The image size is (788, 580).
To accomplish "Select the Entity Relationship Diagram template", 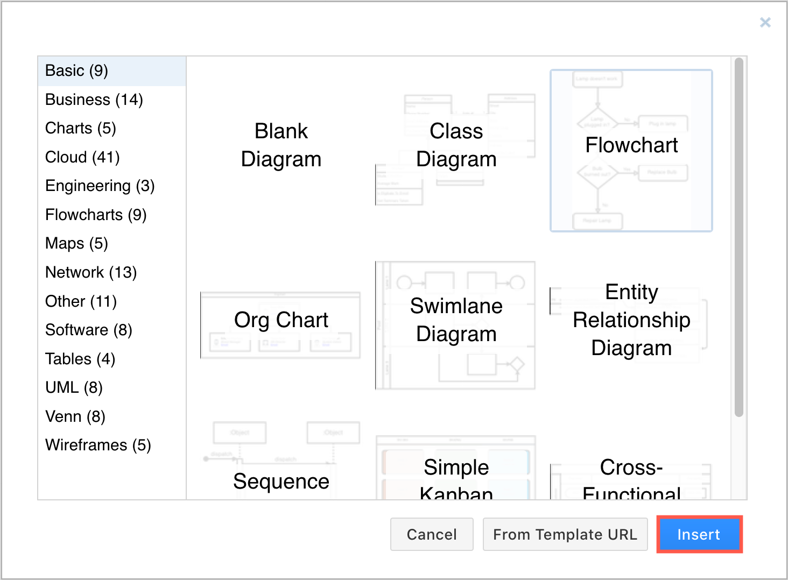I will pyautogui.click(x=631, y=320).
